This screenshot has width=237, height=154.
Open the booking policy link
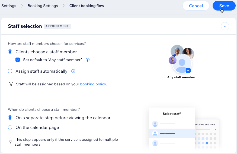(93, 84)
